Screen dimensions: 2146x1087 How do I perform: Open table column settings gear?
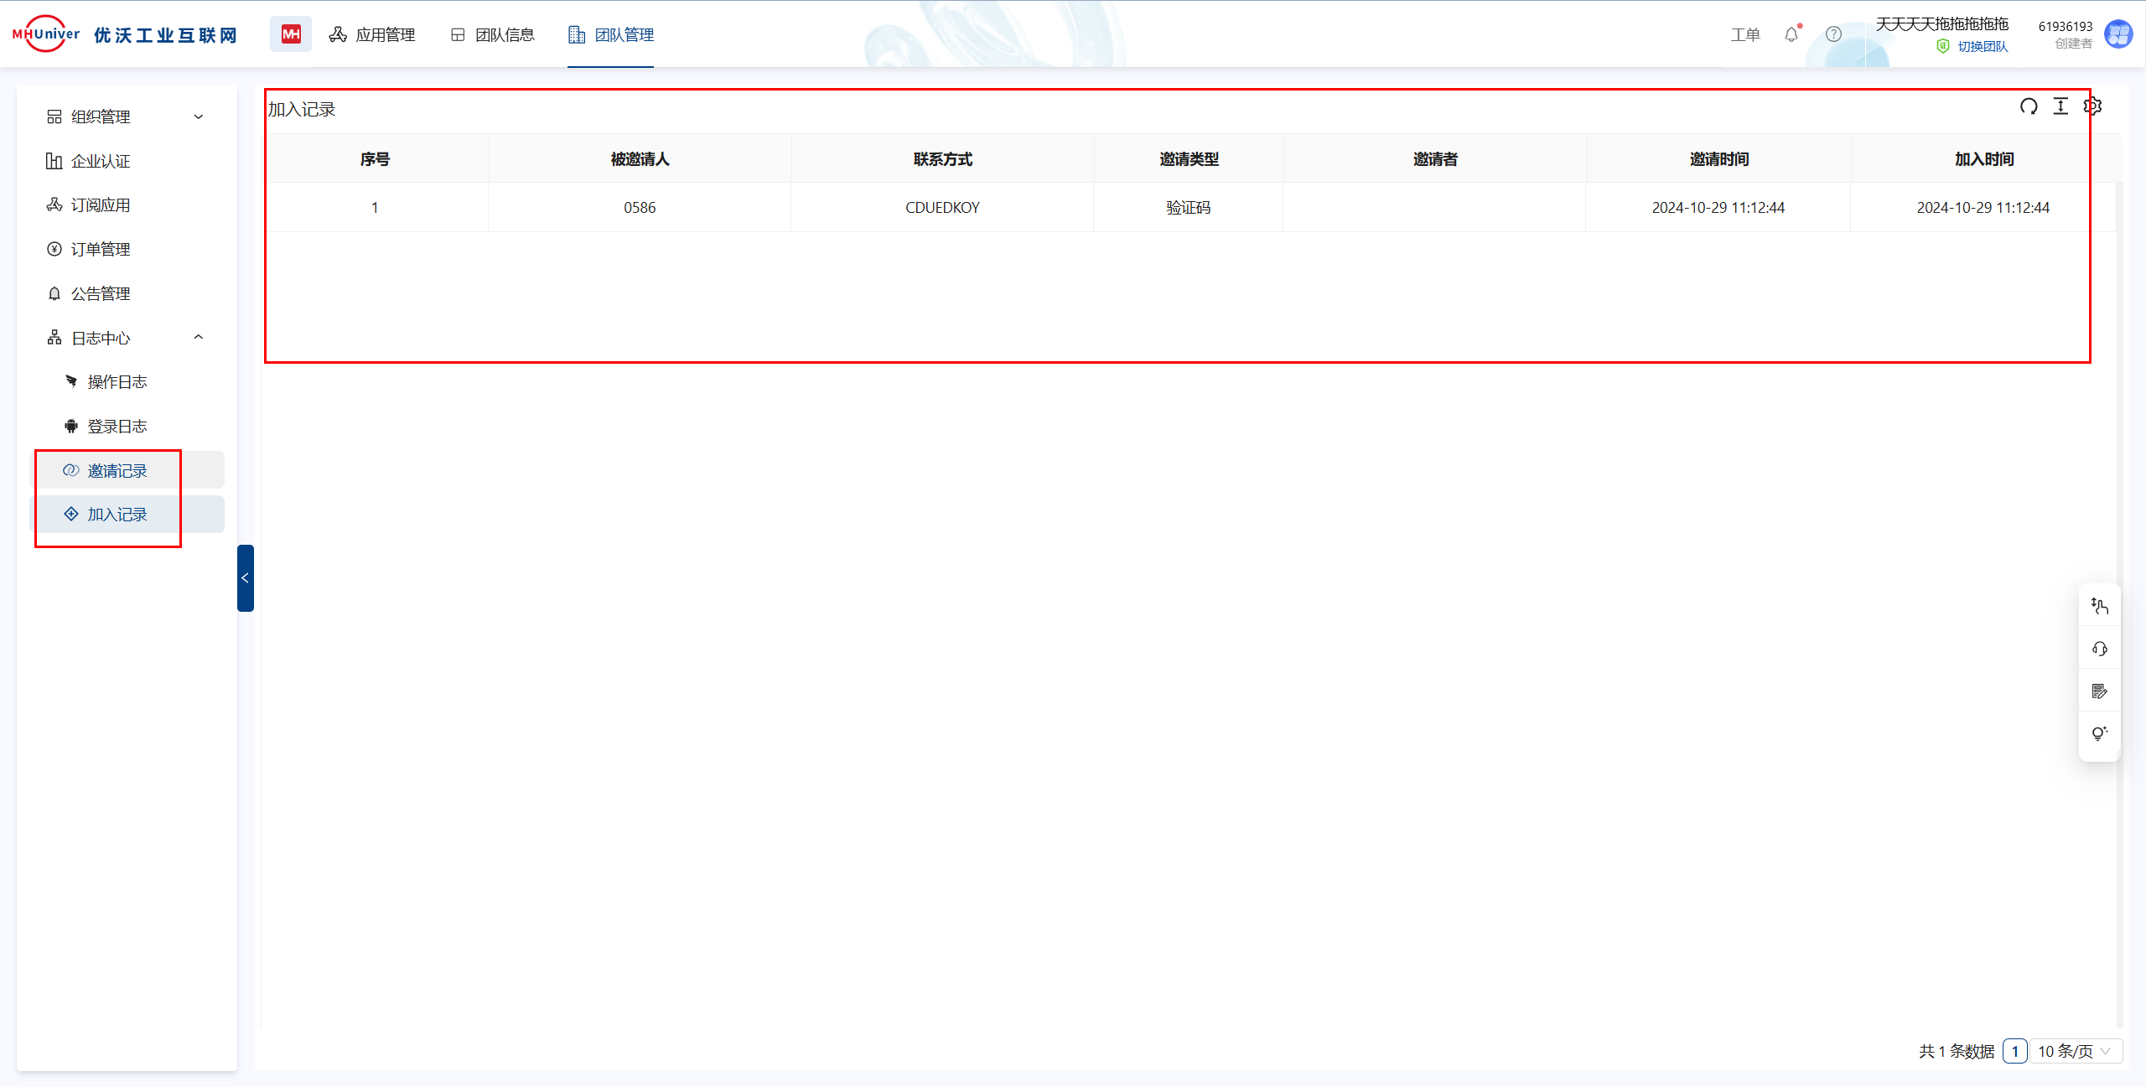(2092, 106)
